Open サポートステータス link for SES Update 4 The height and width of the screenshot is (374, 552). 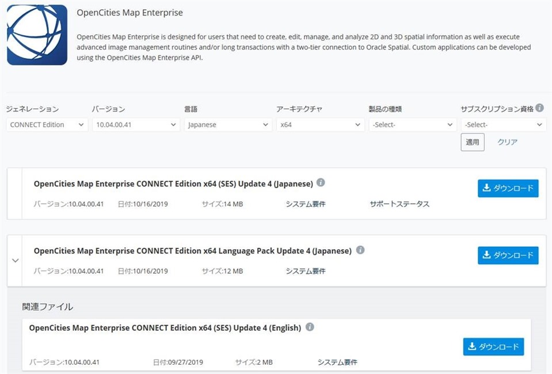click(x=399, y=204)
